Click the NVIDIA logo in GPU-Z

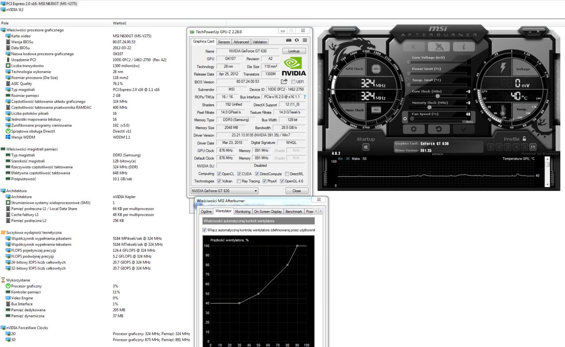coord(294,67)
